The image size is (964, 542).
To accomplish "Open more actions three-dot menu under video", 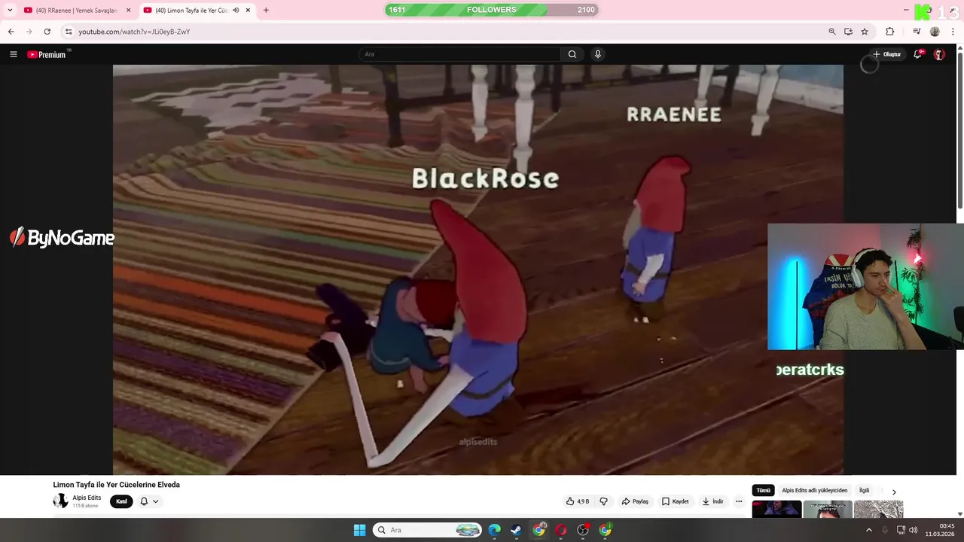I will pos(739,501).
